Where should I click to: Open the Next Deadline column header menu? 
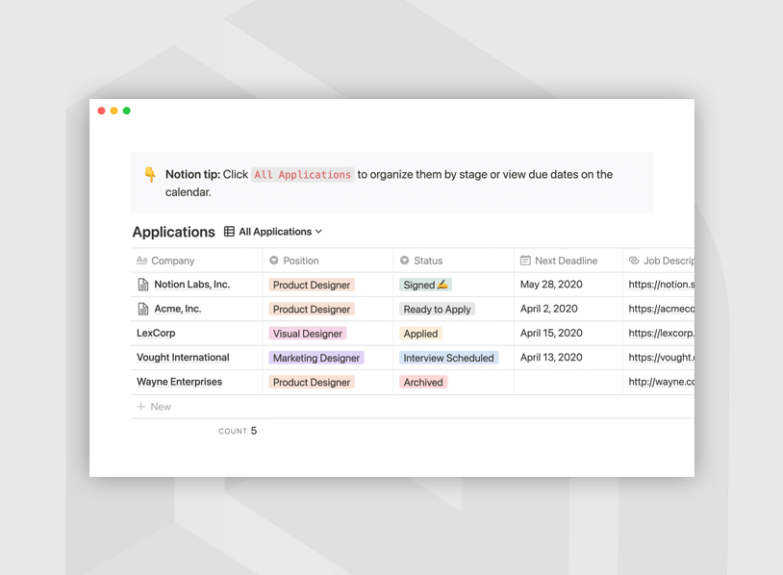(x=566, y=261)
